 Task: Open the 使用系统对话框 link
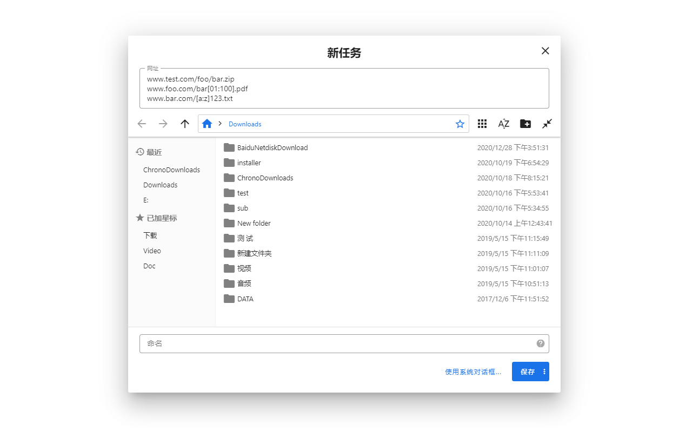[473, 372]
